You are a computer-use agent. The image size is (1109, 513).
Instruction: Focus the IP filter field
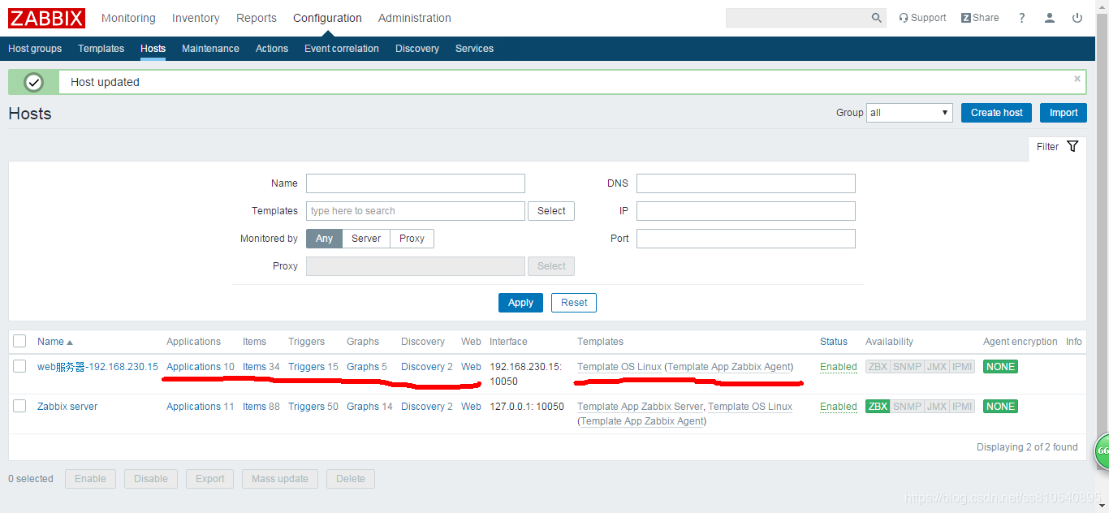tap(746, 211)
